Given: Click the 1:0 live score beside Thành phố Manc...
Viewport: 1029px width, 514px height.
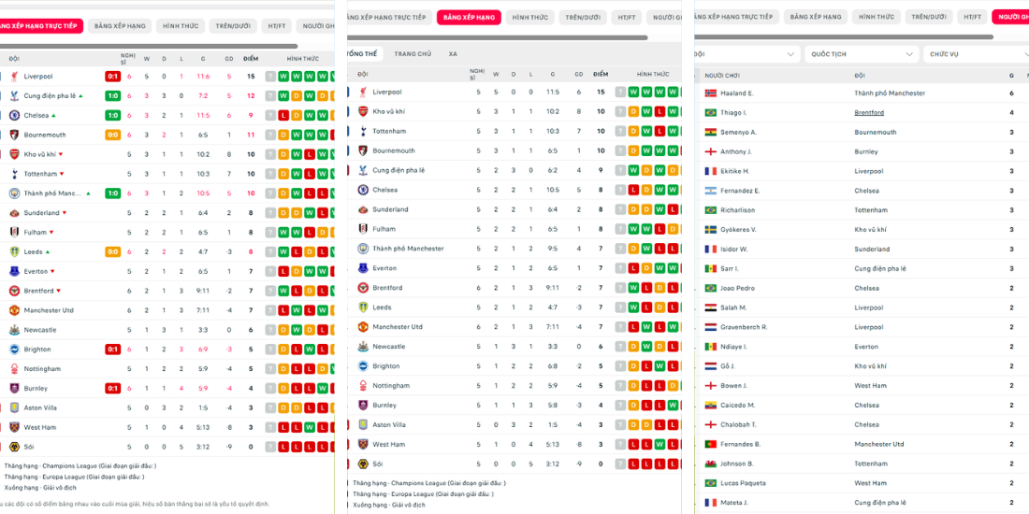Looking at the screenshot, I should 112,193.
